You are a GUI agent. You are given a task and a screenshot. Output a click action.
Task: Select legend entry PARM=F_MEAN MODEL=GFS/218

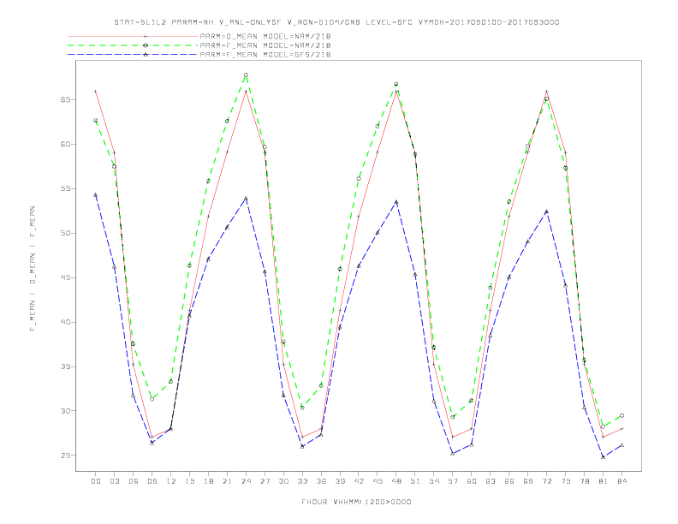265,55
